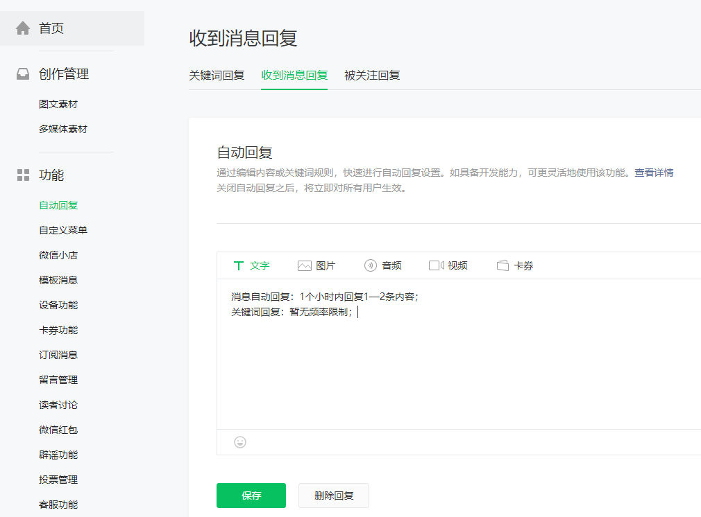Image resolution: width=701 pixels, height=517 pixels.
Task: Open 功能 section in sidebar
Action: click(51, 175)
